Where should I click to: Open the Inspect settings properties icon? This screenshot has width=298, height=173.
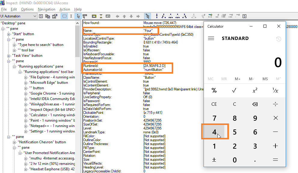[x=54, y=16]
